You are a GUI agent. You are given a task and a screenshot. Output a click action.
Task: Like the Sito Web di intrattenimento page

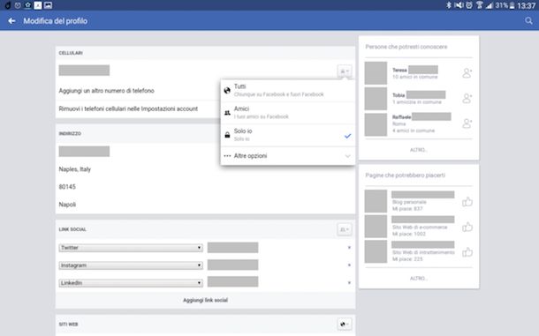[x=467, y=252]
